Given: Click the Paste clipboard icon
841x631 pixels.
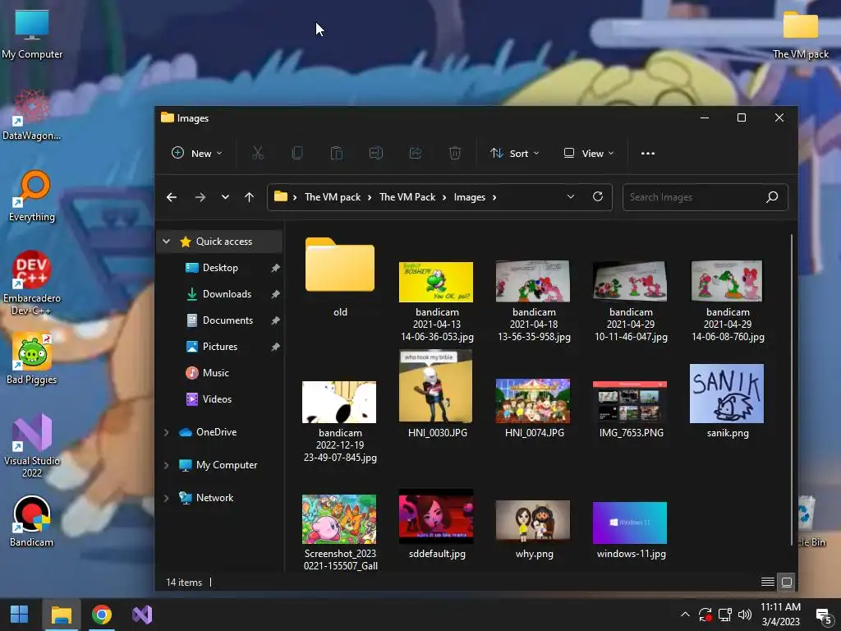Looking at the screenshot, I should (x=336, y=154).
